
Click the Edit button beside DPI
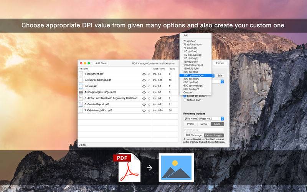[x=220, y=76]
